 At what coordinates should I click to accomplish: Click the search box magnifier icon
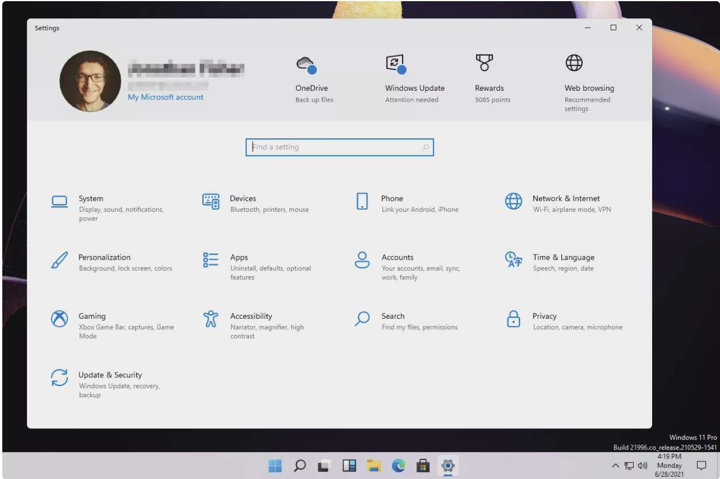point(426,148)
